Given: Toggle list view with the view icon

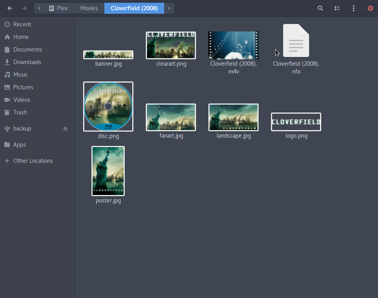Looking at the screenshot, I should [x=337, y=8].
